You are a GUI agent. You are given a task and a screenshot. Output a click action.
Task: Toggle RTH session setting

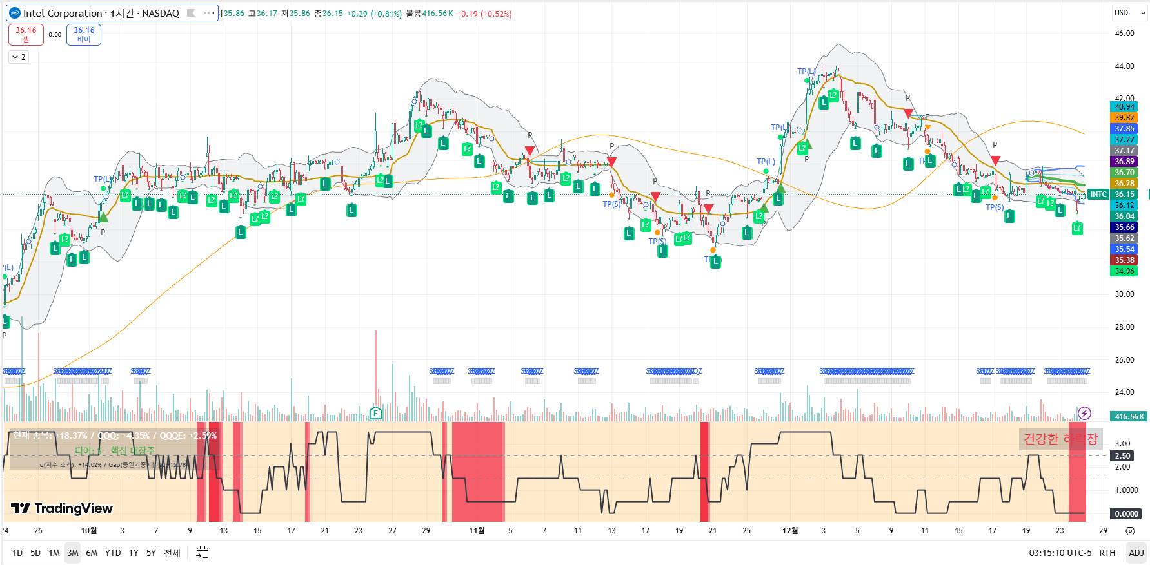tap(1107, 553)
